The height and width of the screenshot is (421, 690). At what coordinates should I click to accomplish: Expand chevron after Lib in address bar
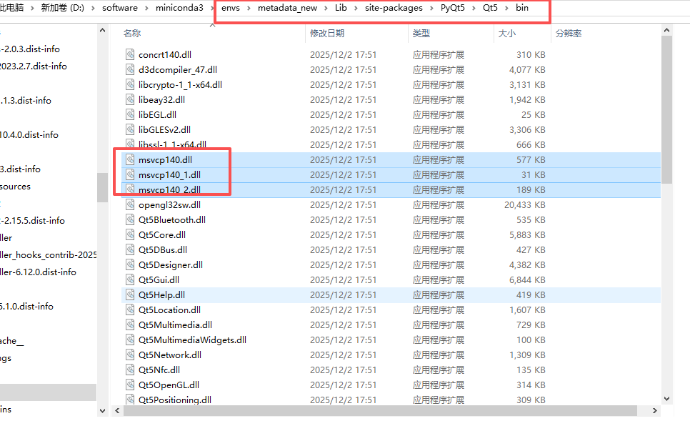click(356, 9)
